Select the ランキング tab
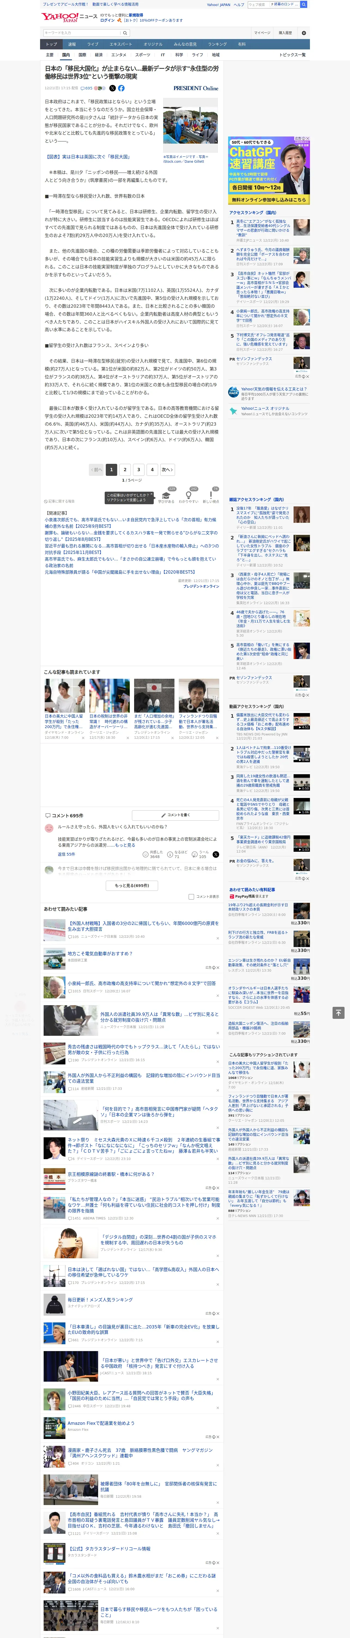The width and height of the screenshot is (350, 1638). point(217,44)
